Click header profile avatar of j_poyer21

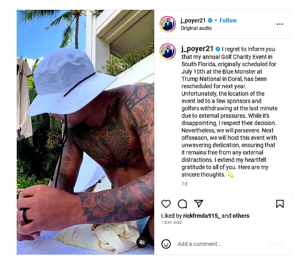167,24
